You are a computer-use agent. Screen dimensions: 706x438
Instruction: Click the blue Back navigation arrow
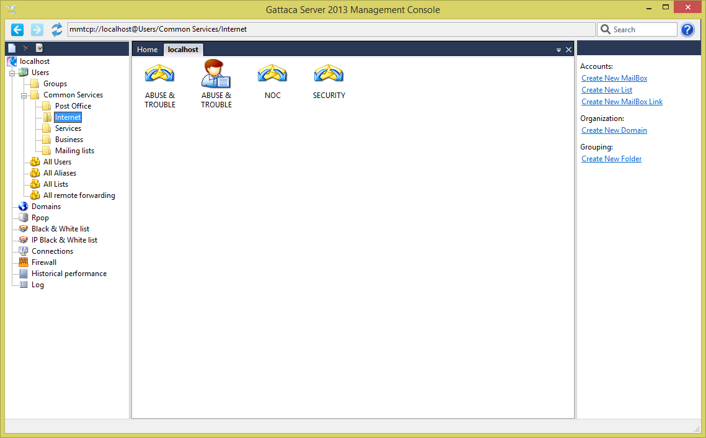(x=17, y=29)
